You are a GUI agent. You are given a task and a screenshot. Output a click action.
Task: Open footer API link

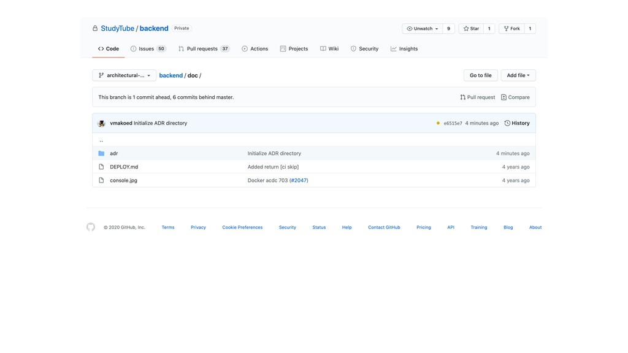pyautogui.click(x=451, y=227)
